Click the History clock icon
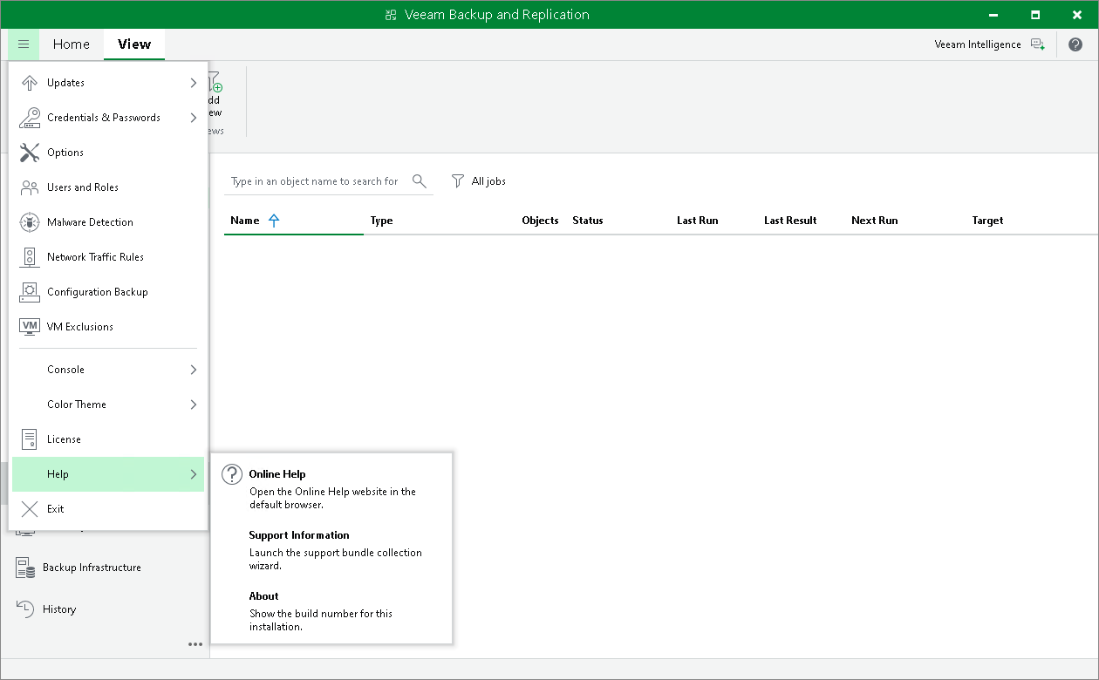Screen dimensions: 1099x680 (25, 609)
